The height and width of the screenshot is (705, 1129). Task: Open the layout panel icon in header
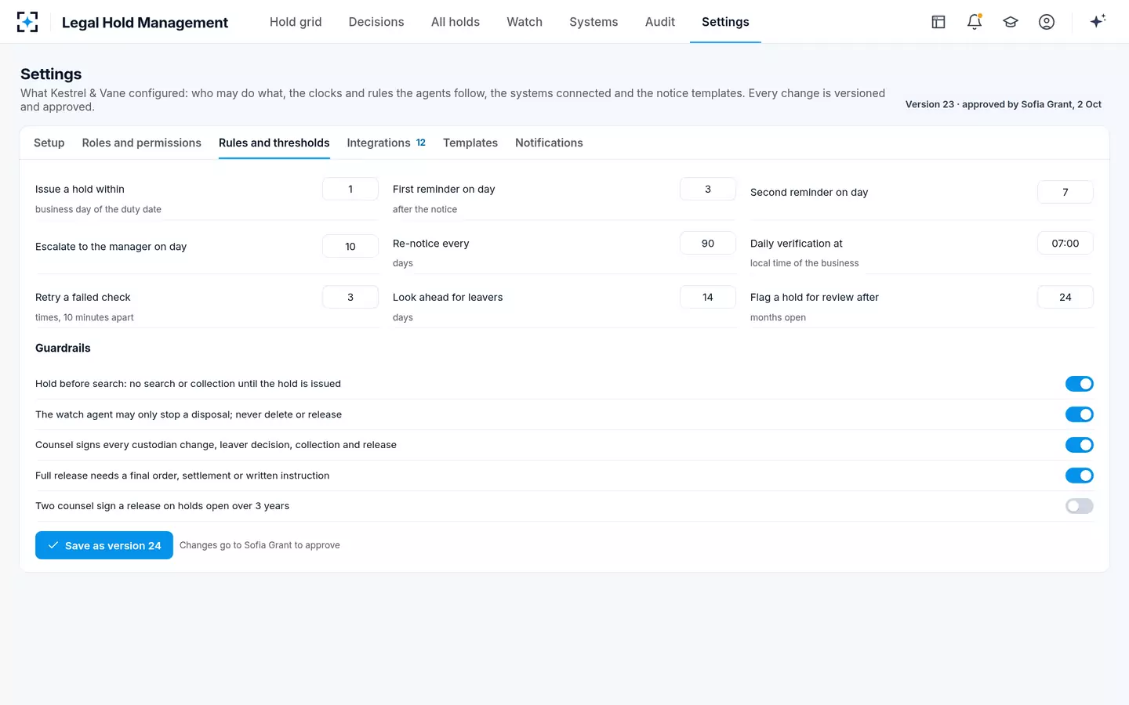(938, 22)
